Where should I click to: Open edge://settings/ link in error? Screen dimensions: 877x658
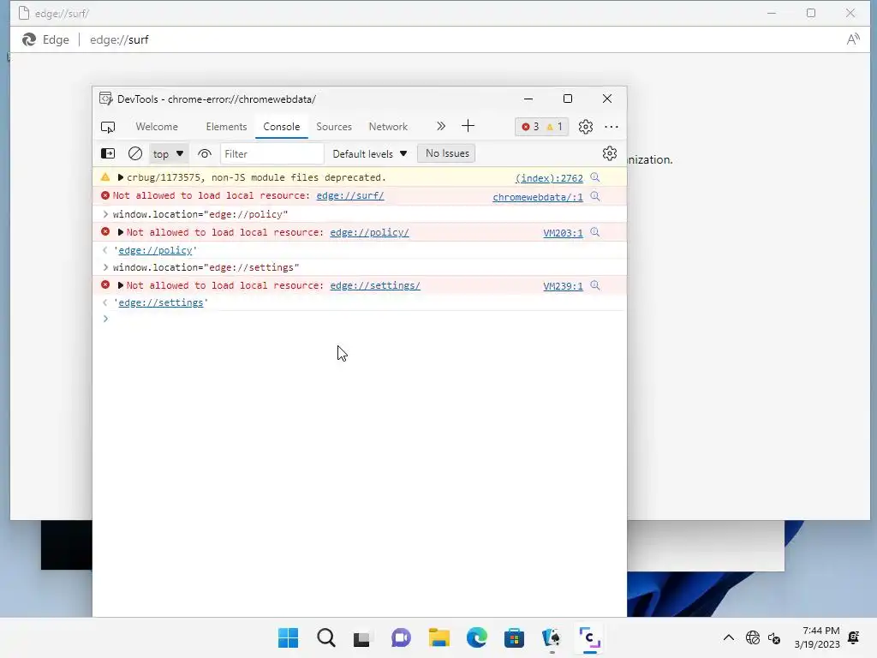point(375,285)
